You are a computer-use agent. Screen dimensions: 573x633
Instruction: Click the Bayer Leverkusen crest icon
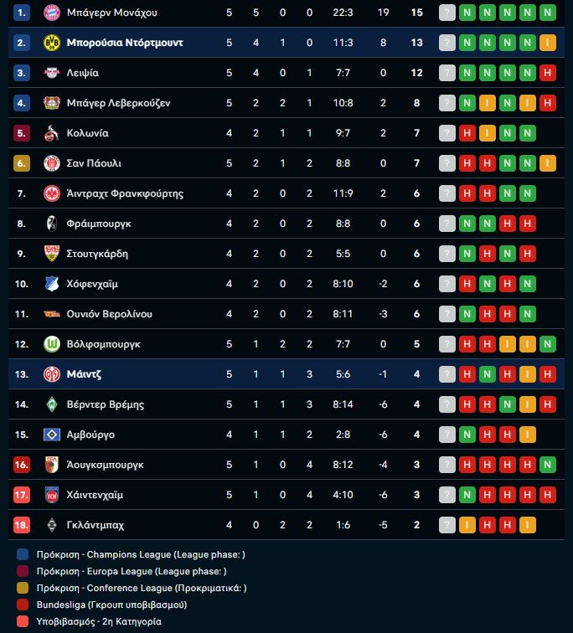point(52,103)
